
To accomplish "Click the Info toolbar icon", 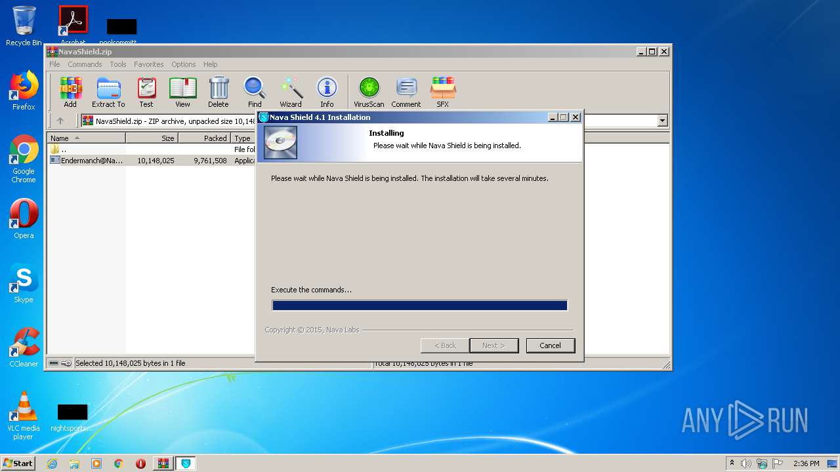I will pyautogui.click(x=327, y=92).
